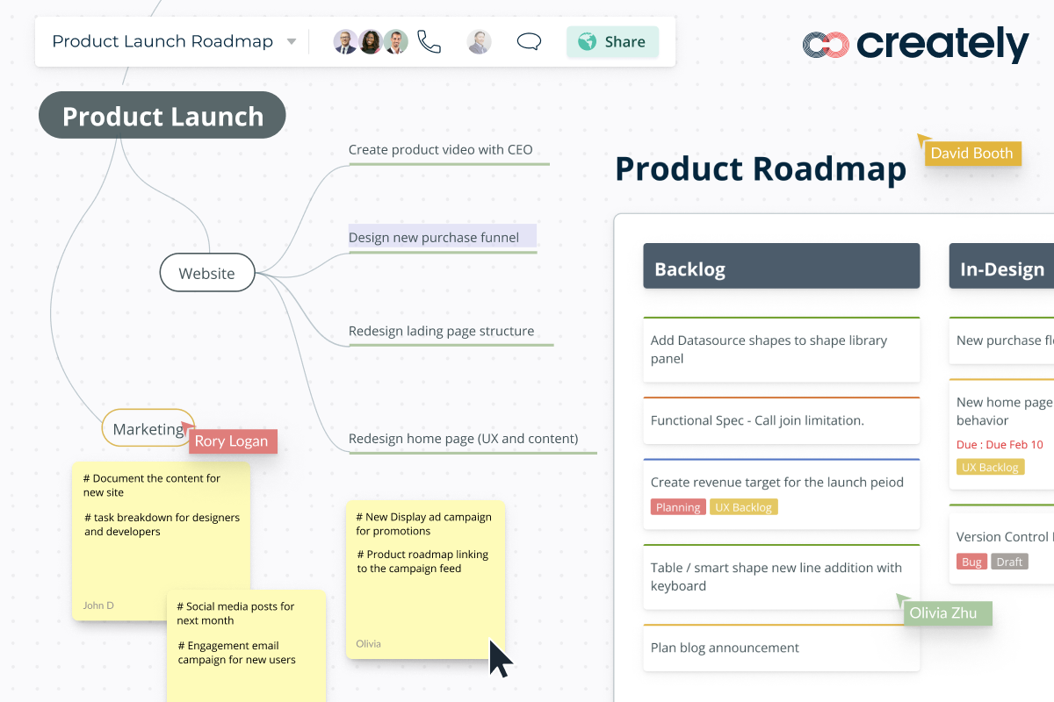Click the phone call icon
The image size is (1054, 702).
429,42
